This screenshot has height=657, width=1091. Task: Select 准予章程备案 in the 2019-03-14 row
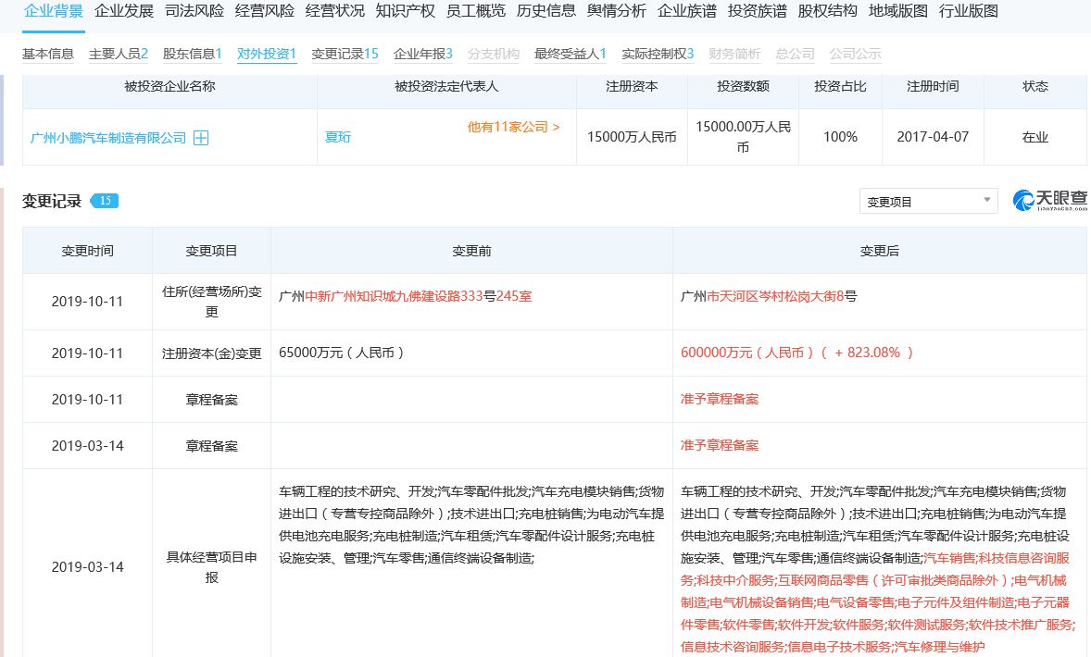720,446
